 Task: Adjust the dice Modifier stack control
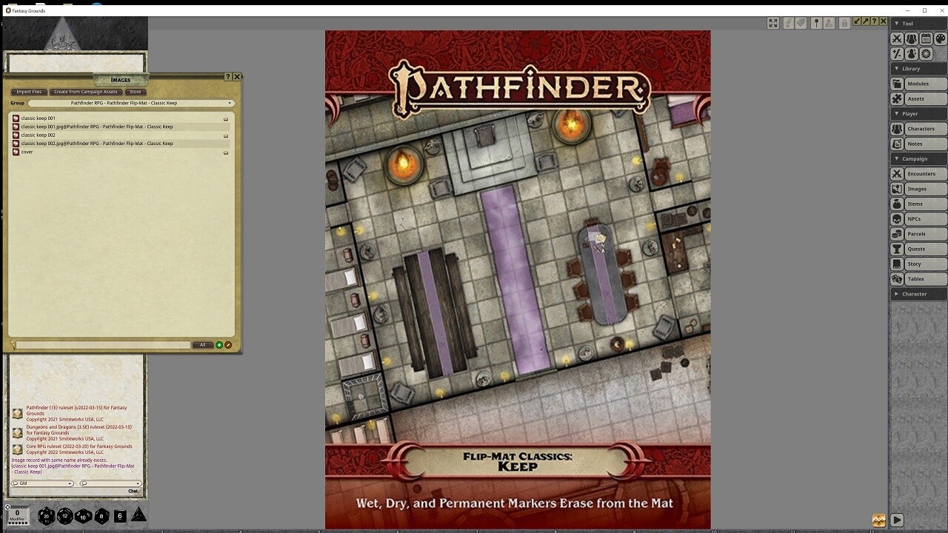18,516
